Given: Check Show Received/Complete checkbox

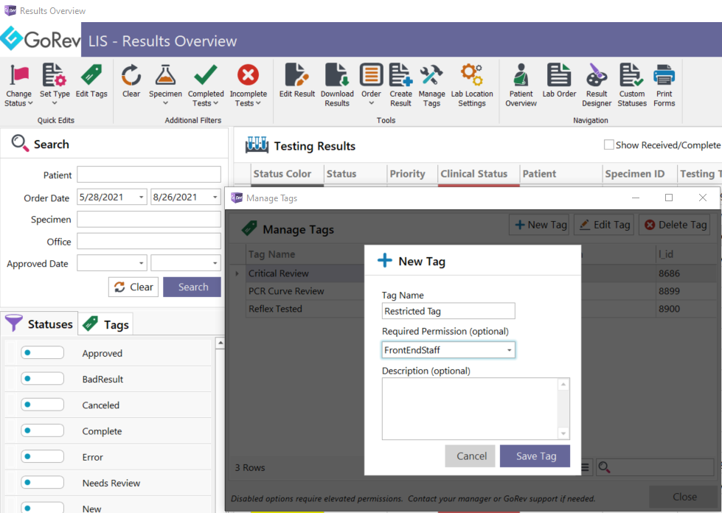Looking at the screenshot, I should [x=608, y=145].
